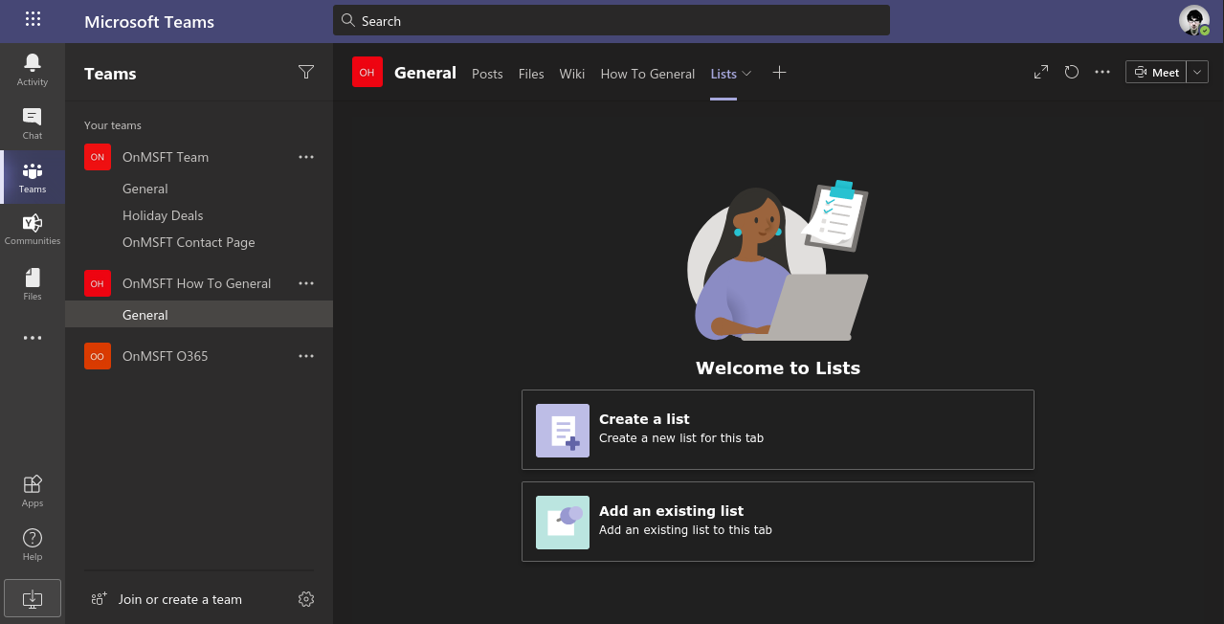1224x624 pixels.
Task: Switch to the Posts tab
Action: click(x=487, y=74)
